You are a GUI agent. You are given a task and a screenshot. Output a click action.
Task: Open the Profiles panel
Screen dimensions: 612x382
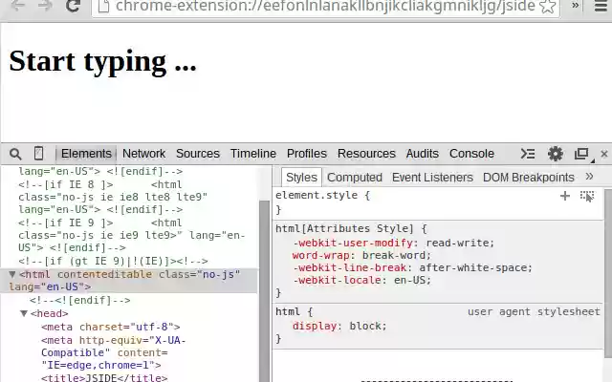(306, 154)
